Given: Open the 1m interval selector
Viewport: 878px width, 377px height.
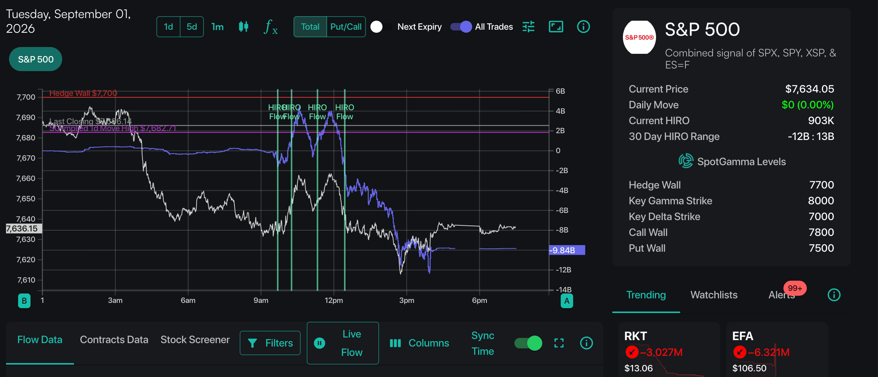Looking at the screenshot, I should (217, 27).
